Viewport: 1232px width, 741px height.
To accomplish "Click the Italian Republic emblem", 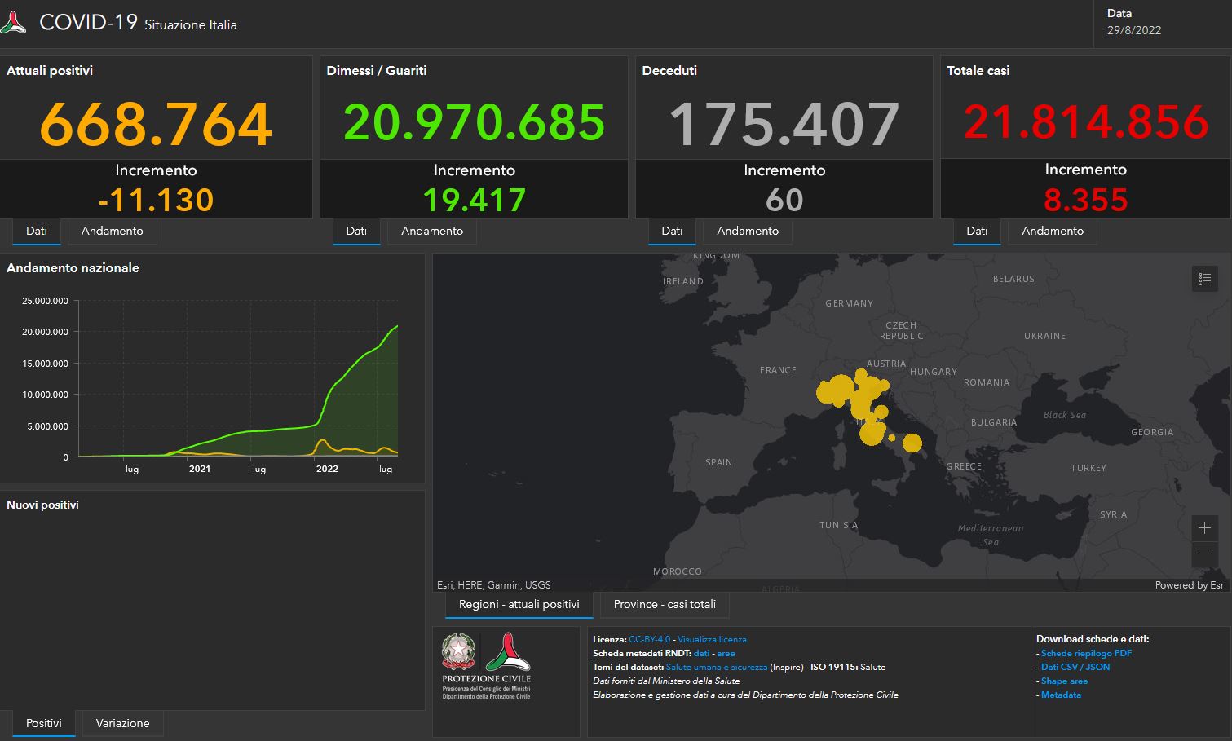I will click(458, 652).
